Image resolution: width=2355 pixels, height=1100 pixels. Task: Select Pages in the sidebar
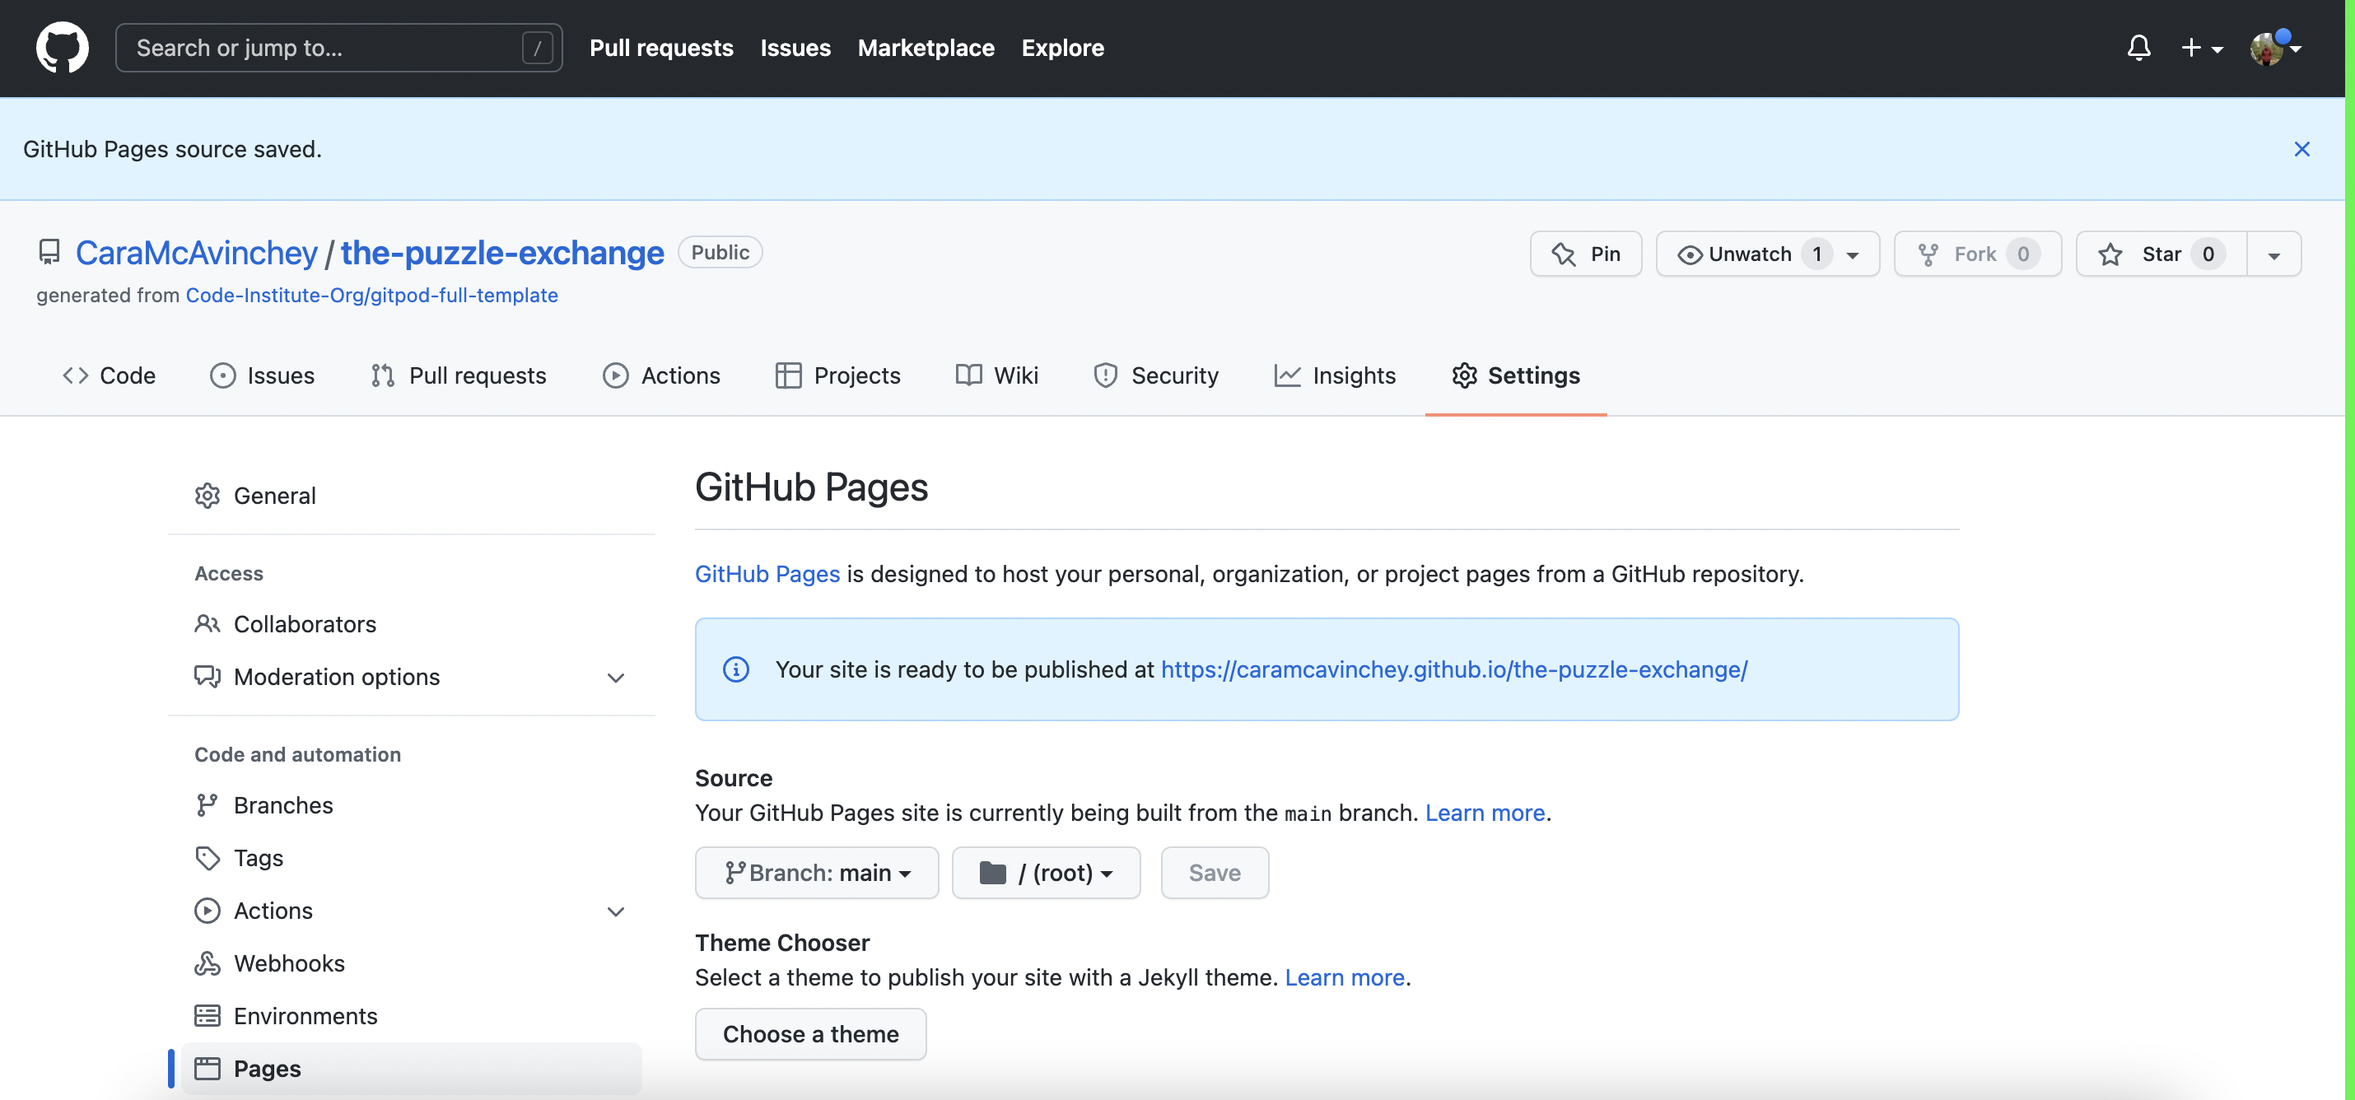coord(412,1068)
